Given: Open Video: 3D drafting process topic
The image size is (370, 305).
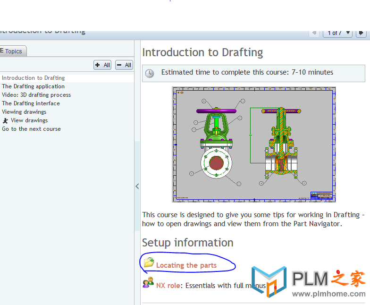Looking at the screenshot, I should click(x=36, y=95).
